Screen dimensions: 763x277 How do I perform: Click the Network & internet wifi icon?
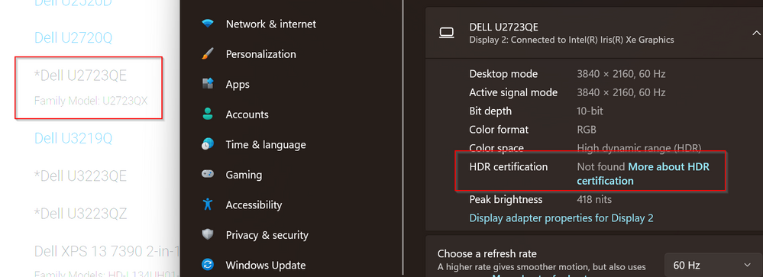[208, 24]
